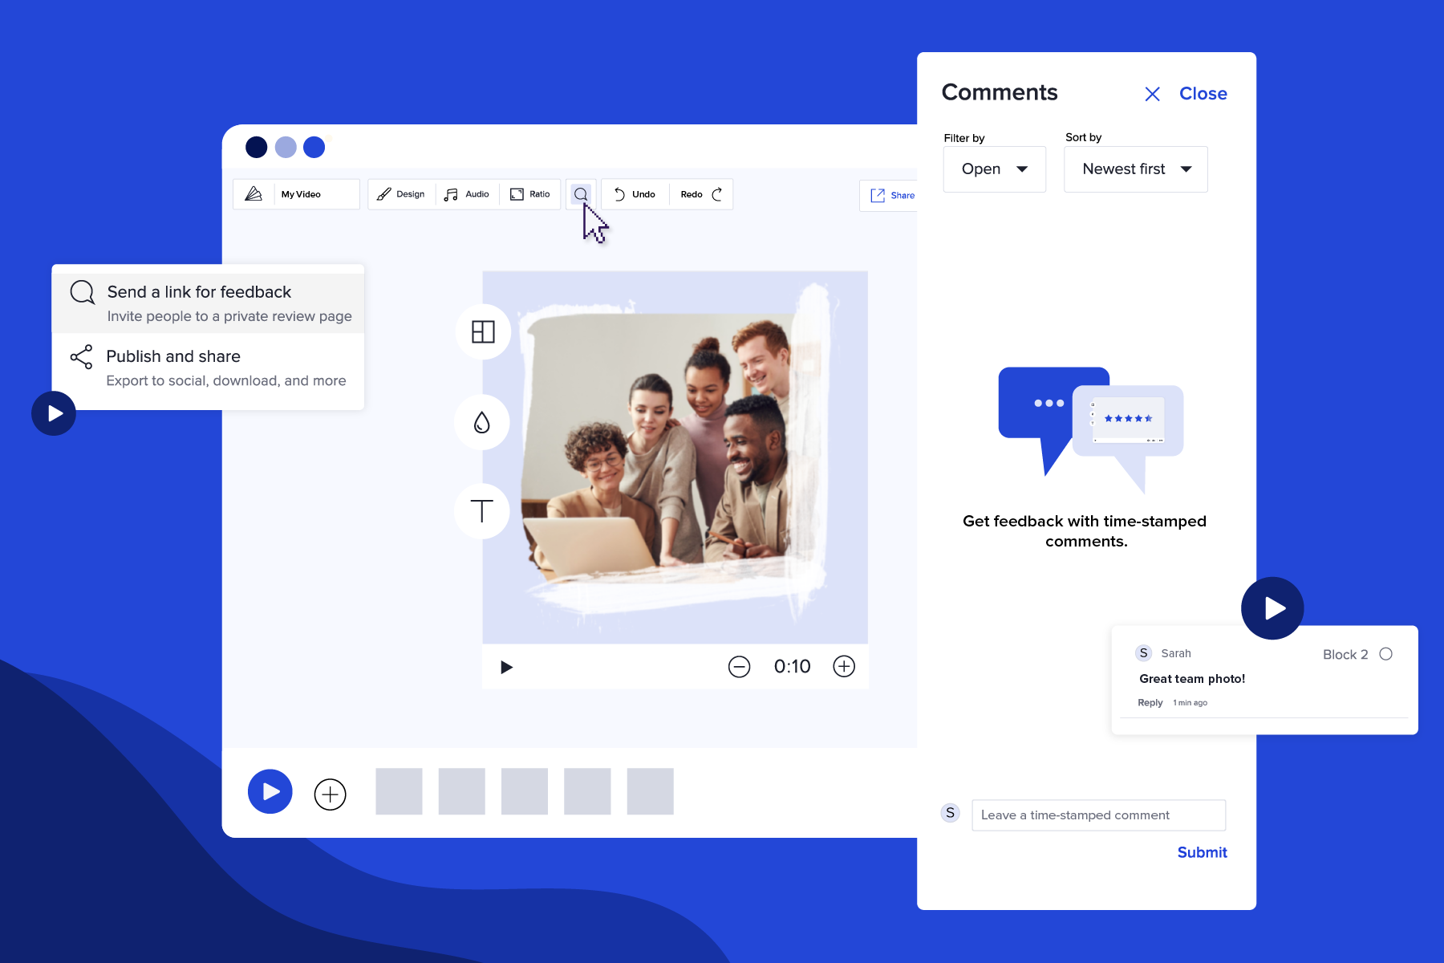Click the logo icon beside My Video
The image size is (1444, 963).
point(254,194)
